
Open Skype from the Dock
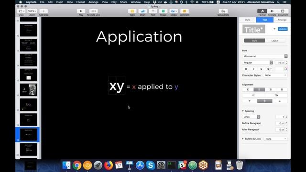[151, 165]
